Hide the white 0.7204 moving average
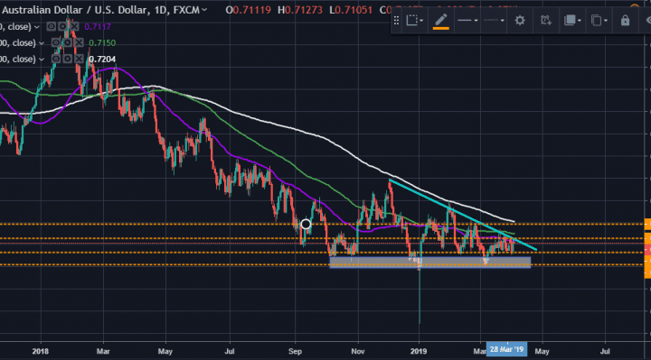Image resolution: width=651 pixels, height=360 pixels. point(56,59)
